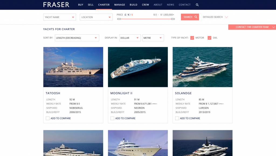
Task: Select the dollar currency symbol next to Price
Action: click(x=132, y=15)
